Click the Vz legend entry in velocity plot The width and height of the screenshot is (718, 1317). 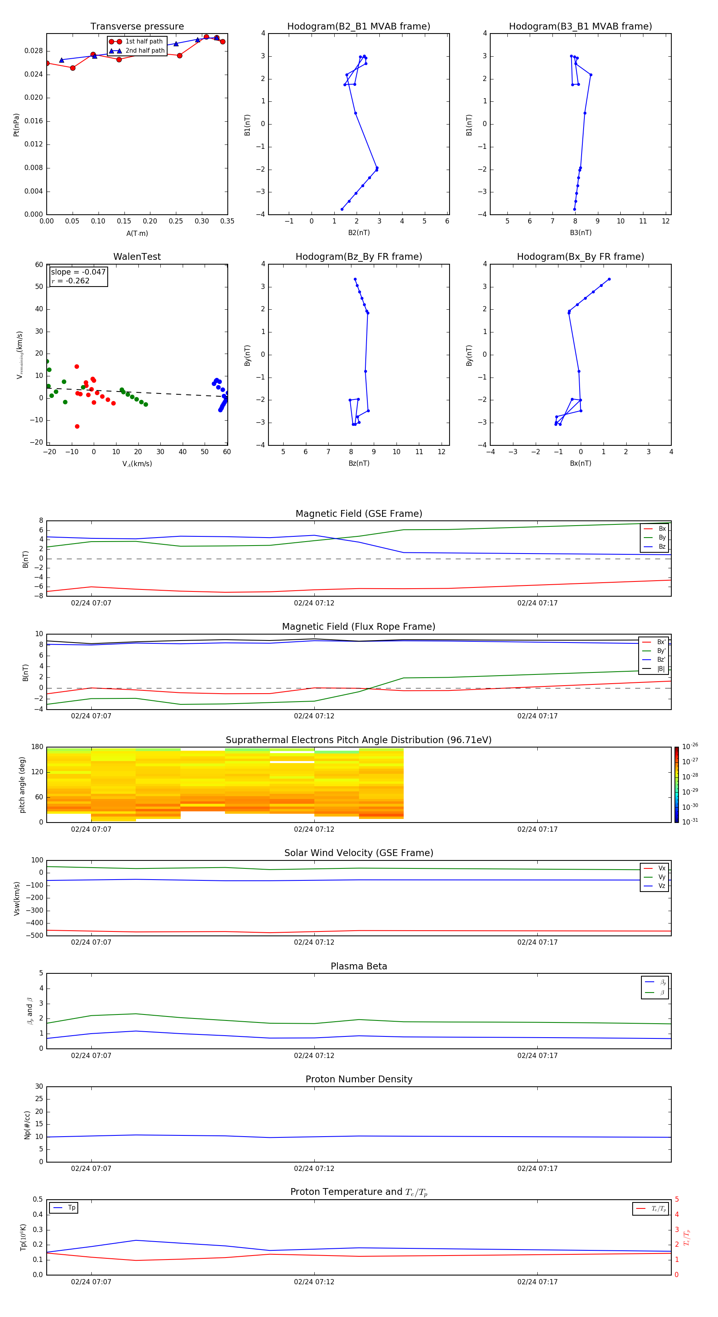[x=655, y=886]
